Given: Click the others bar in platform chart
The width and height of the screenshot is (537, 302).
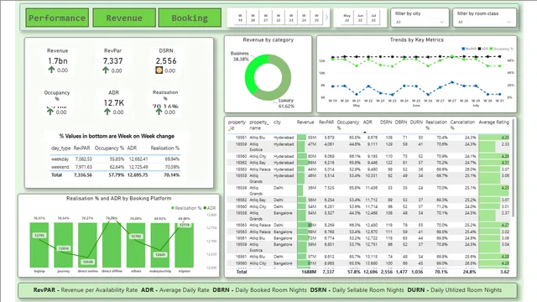Looking at the screenshot, I should pyautogui.click(x=136, y=245).
